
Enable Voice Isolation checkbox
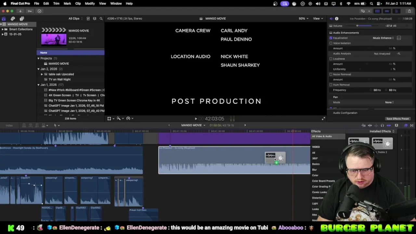pyautogui.click(x=331, y=43)
